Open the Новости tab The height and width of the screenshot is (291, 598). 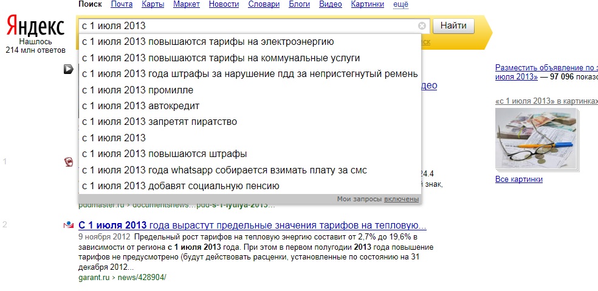click(224, 4)
